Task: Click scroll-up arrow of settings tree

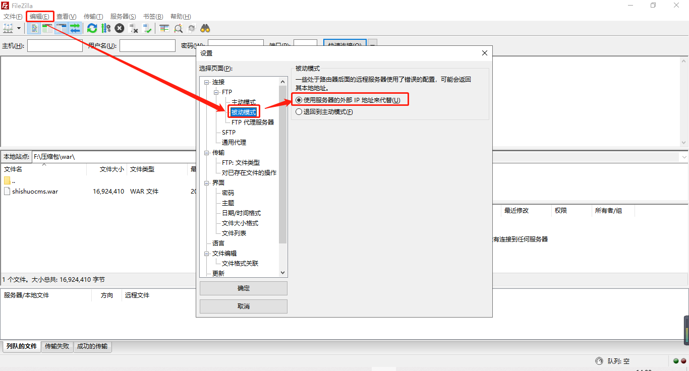Action: pyautogui.click(x=282, y=81)
